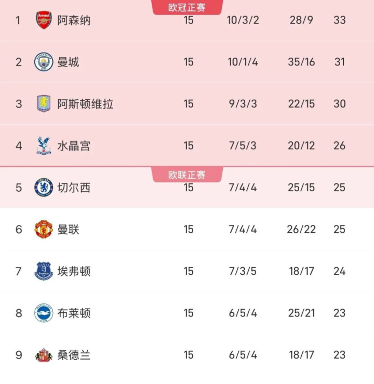The image size is (374, 384).
Task: Click the Everton club crest
Action: (x=44, y=271)
